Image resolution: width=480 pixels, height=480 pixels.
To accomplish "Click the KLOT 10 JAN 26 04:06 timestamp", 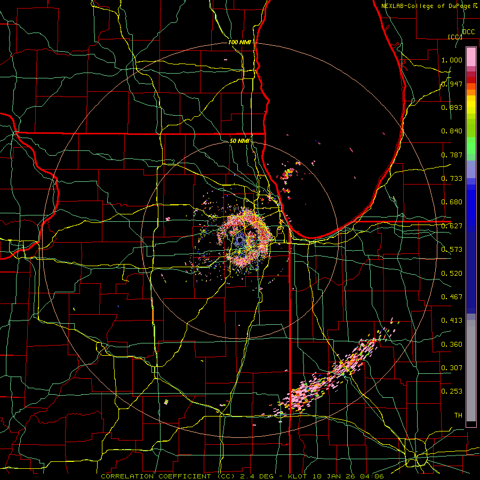I will tap(336, 476).
